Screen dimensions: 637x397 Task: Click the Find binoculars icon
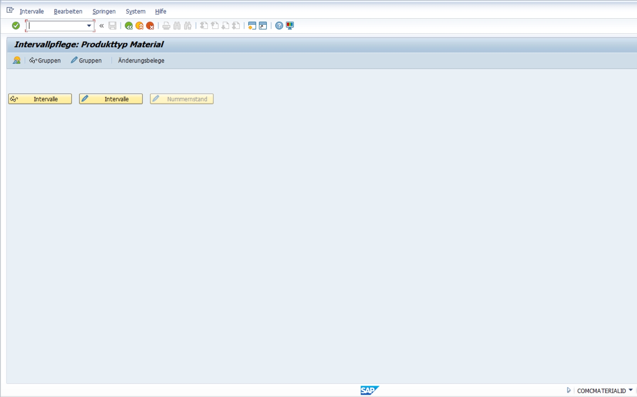177,26
